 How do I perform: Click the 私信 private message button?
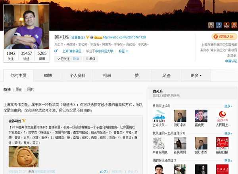click(x=90, y=59)
